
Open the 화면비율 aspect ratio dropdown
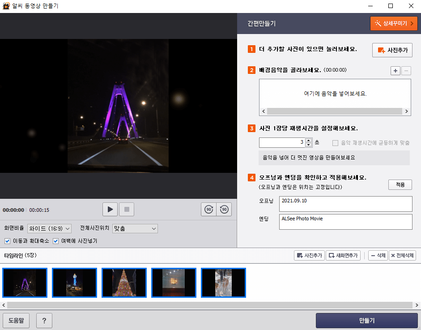coord(49,228)
